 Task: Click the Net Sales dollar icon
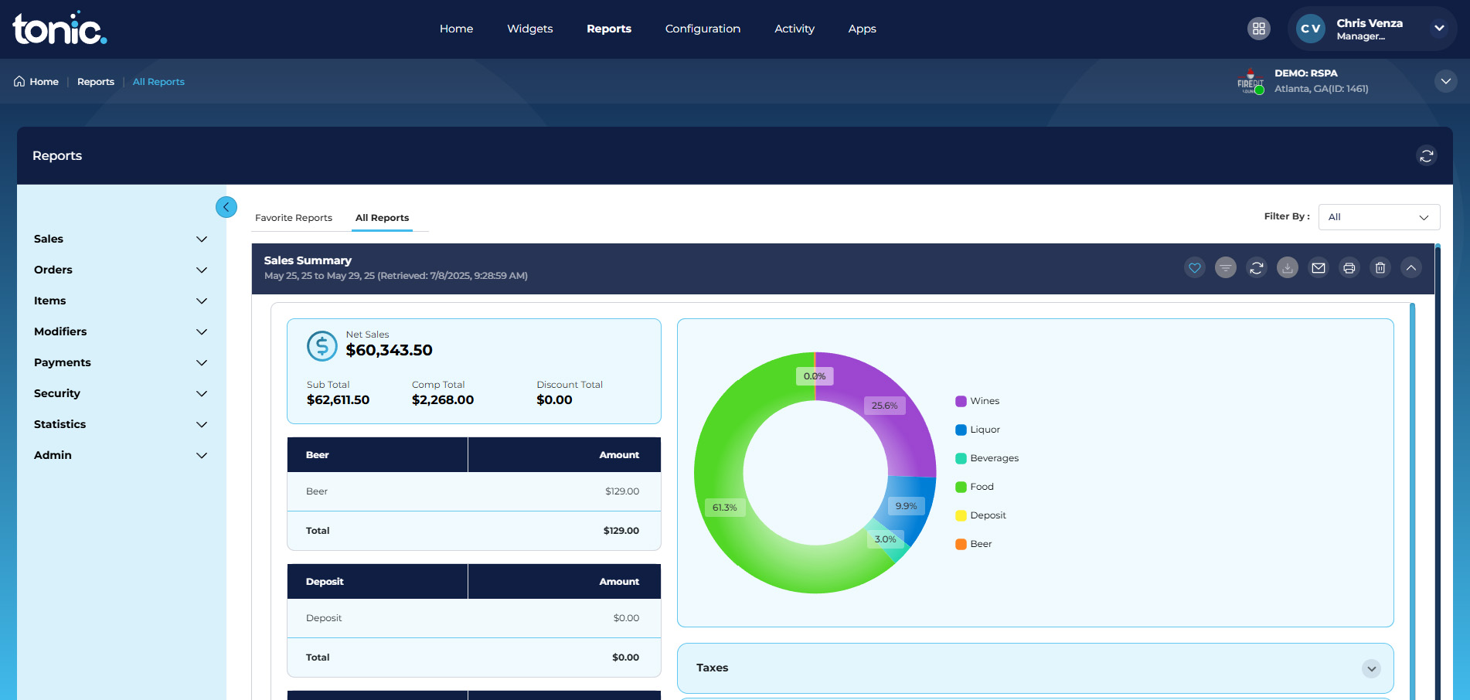point(322,346)
